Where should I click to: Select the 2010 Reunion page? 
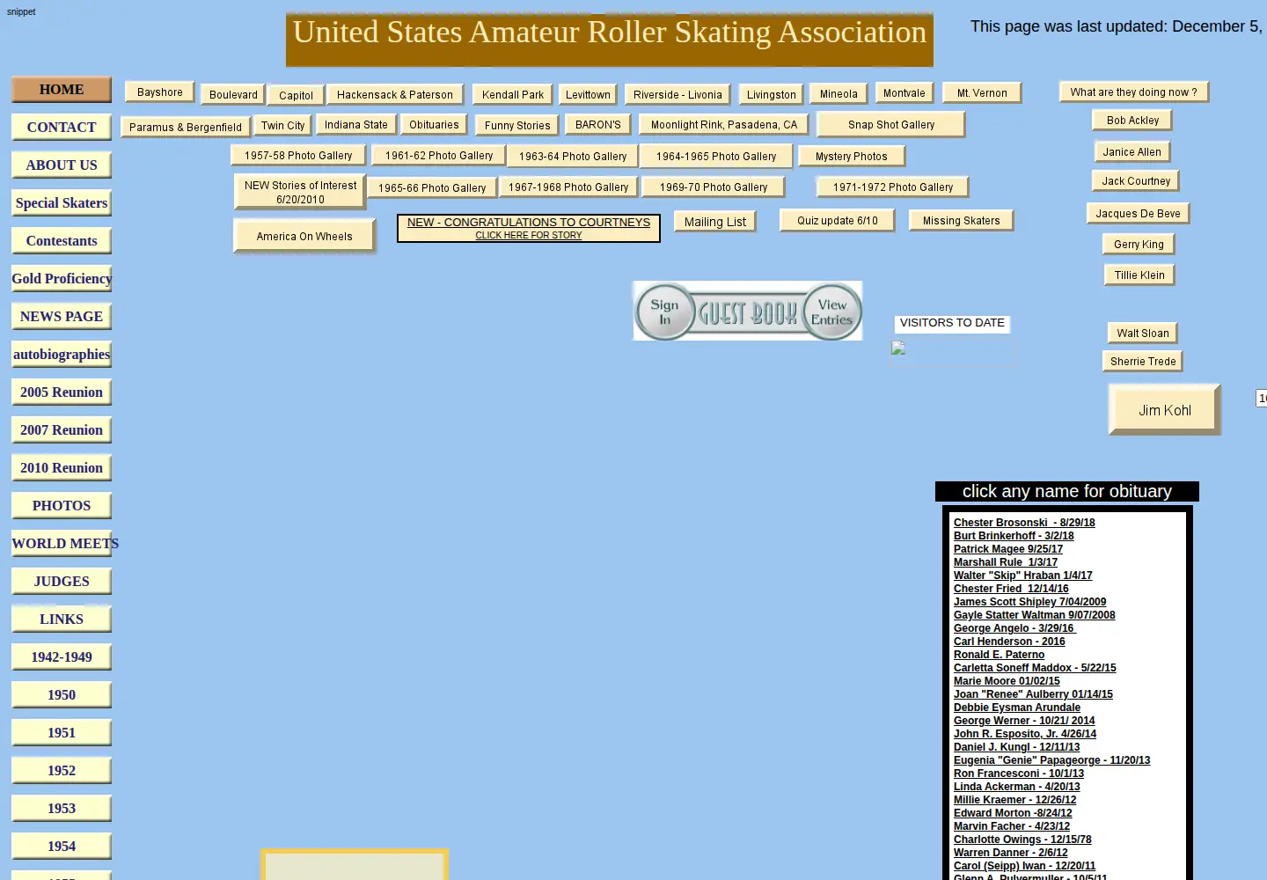[62, 468]
